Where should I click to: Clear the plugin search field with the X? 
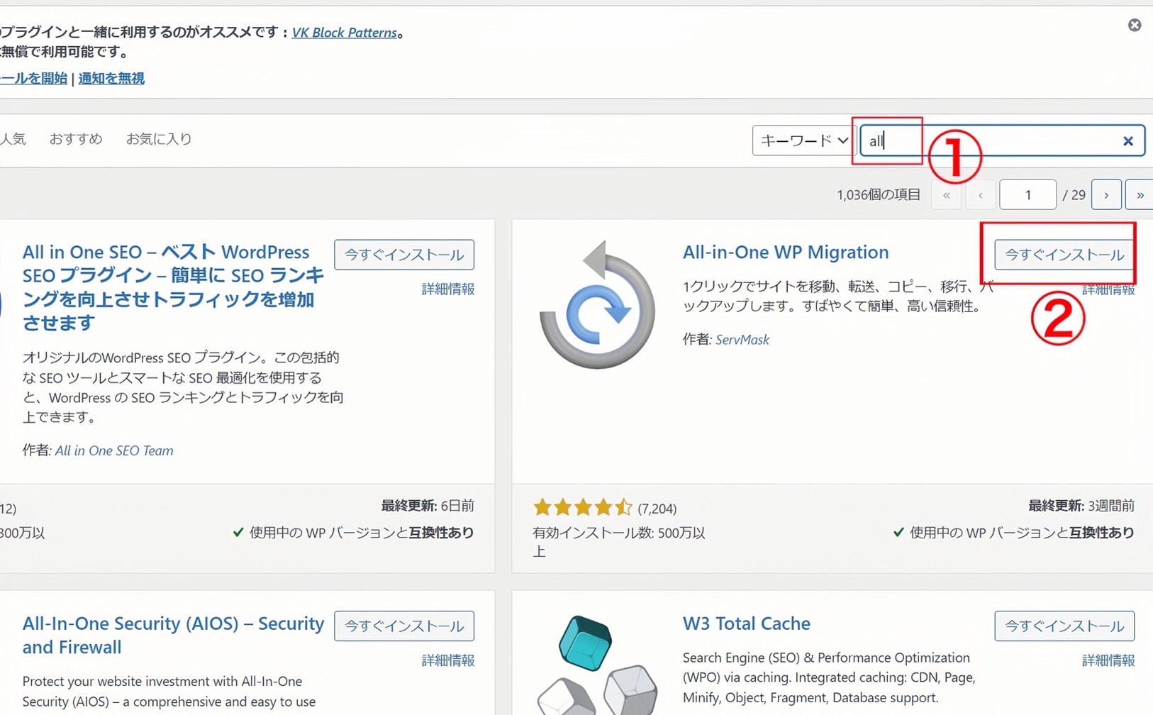click(x=1127, y=141)
